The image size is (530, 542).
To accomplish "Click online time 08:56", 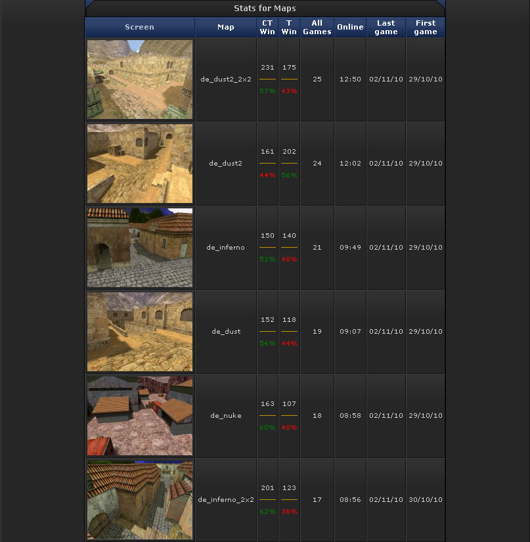I will [x=350, y=500].
